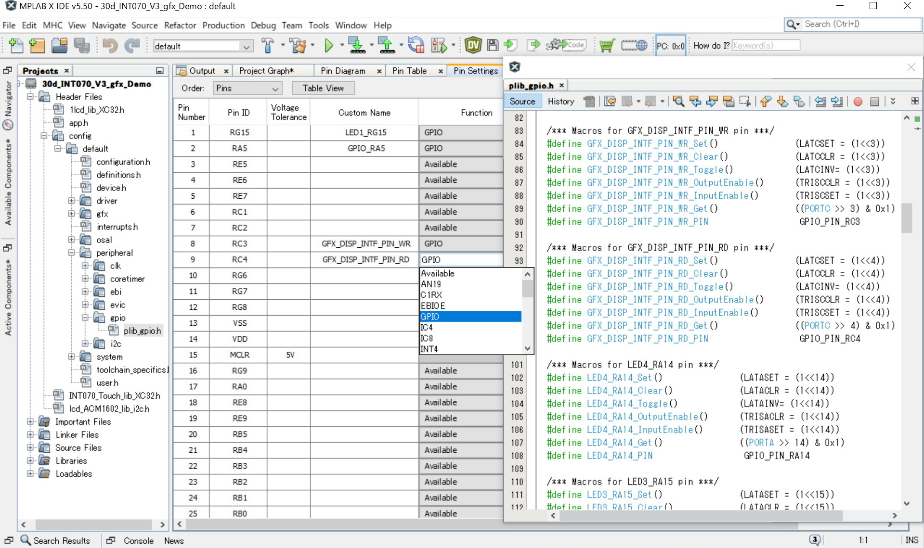
Task: Click the Save All toolbar icon
Action: (x=82, y=46)
